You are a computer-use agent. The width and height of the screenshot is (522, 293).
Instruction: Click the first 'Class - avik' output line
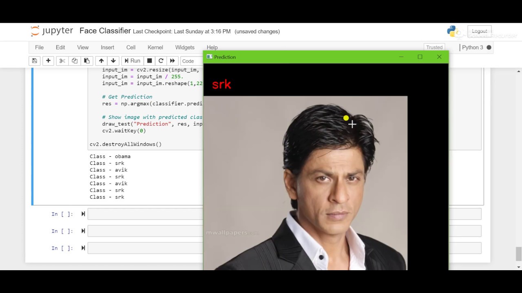click(108, 170)
